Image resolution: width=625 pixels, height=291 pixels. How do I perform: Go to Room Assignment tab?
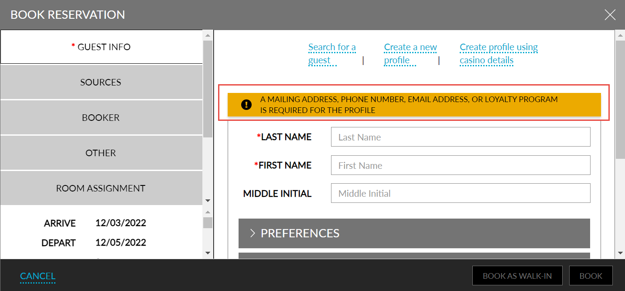point(101,188)
